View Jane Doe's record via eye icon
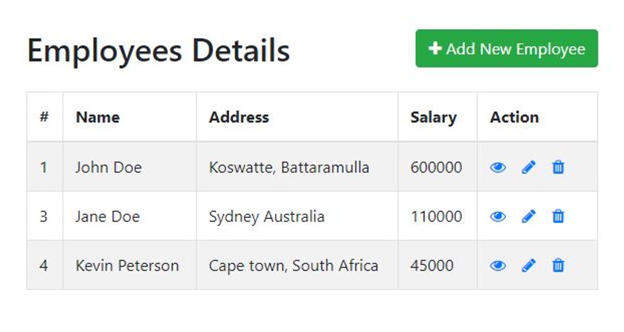The height and width of the screenshot is (332, 624). 498,216
